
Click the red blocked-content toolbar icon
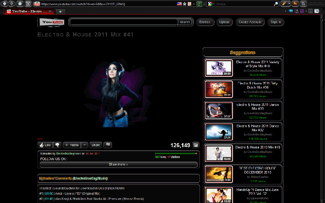tap(295, 4)
